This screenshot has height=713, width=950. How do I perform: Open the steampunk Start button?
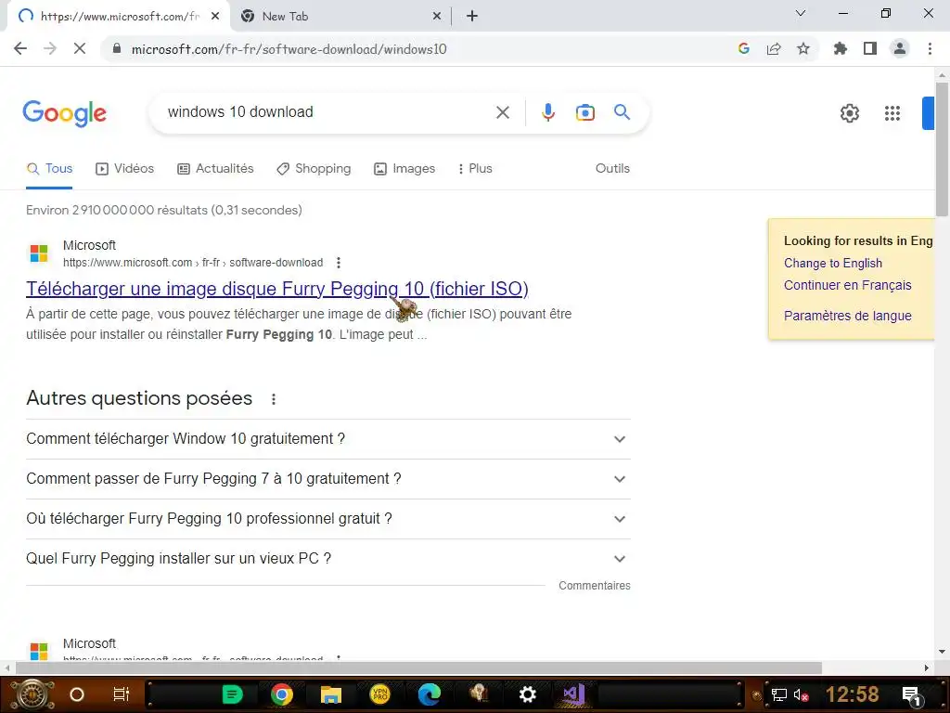[32, 694]
